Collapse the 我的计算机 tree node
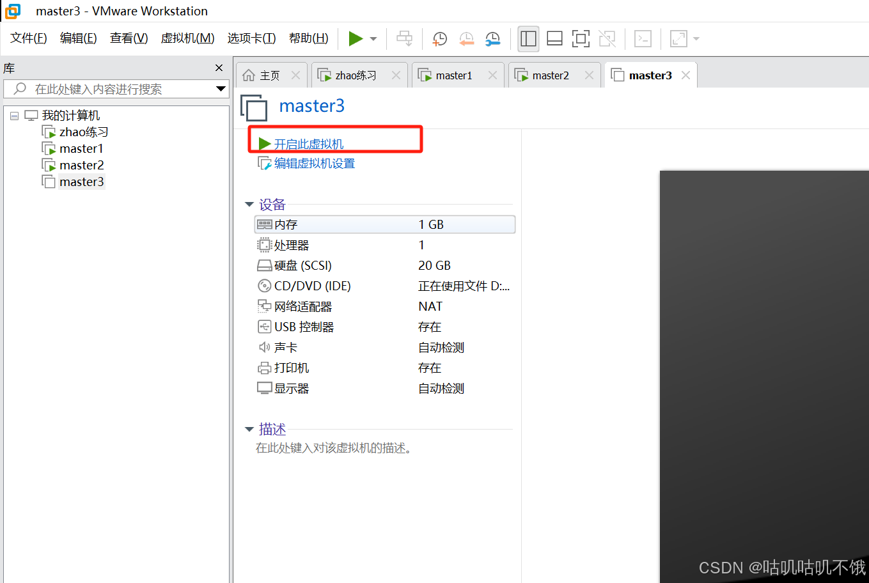Screen dimensions: 869x583 pos(14,116)
